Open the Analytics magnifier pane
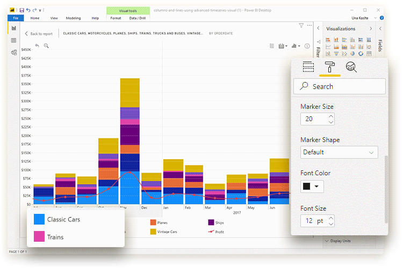Screen dimensions: 403x268 [351, 67]
